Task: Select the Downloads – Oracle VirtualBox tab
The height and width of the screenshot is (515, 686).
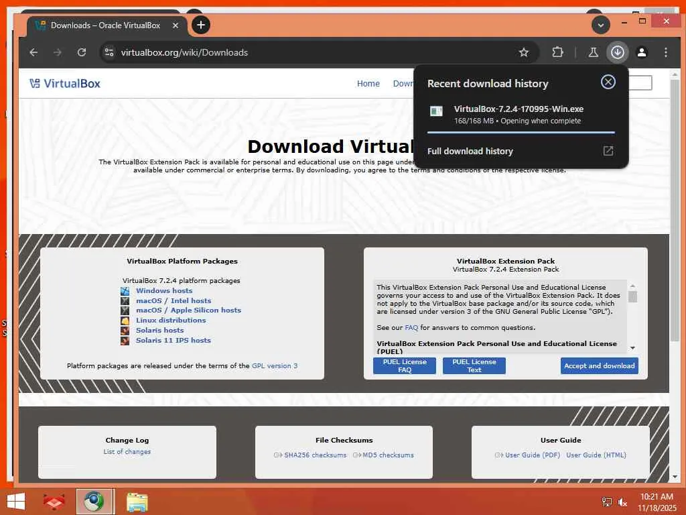Action: (105, 25)
